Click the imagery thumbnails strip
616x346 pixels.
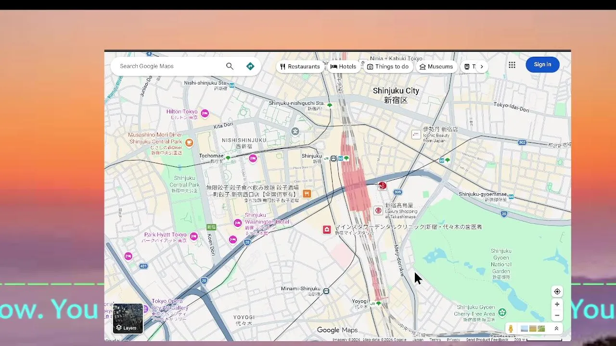533,329
